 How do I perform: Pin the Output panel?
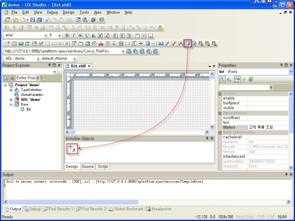(286, 175)
